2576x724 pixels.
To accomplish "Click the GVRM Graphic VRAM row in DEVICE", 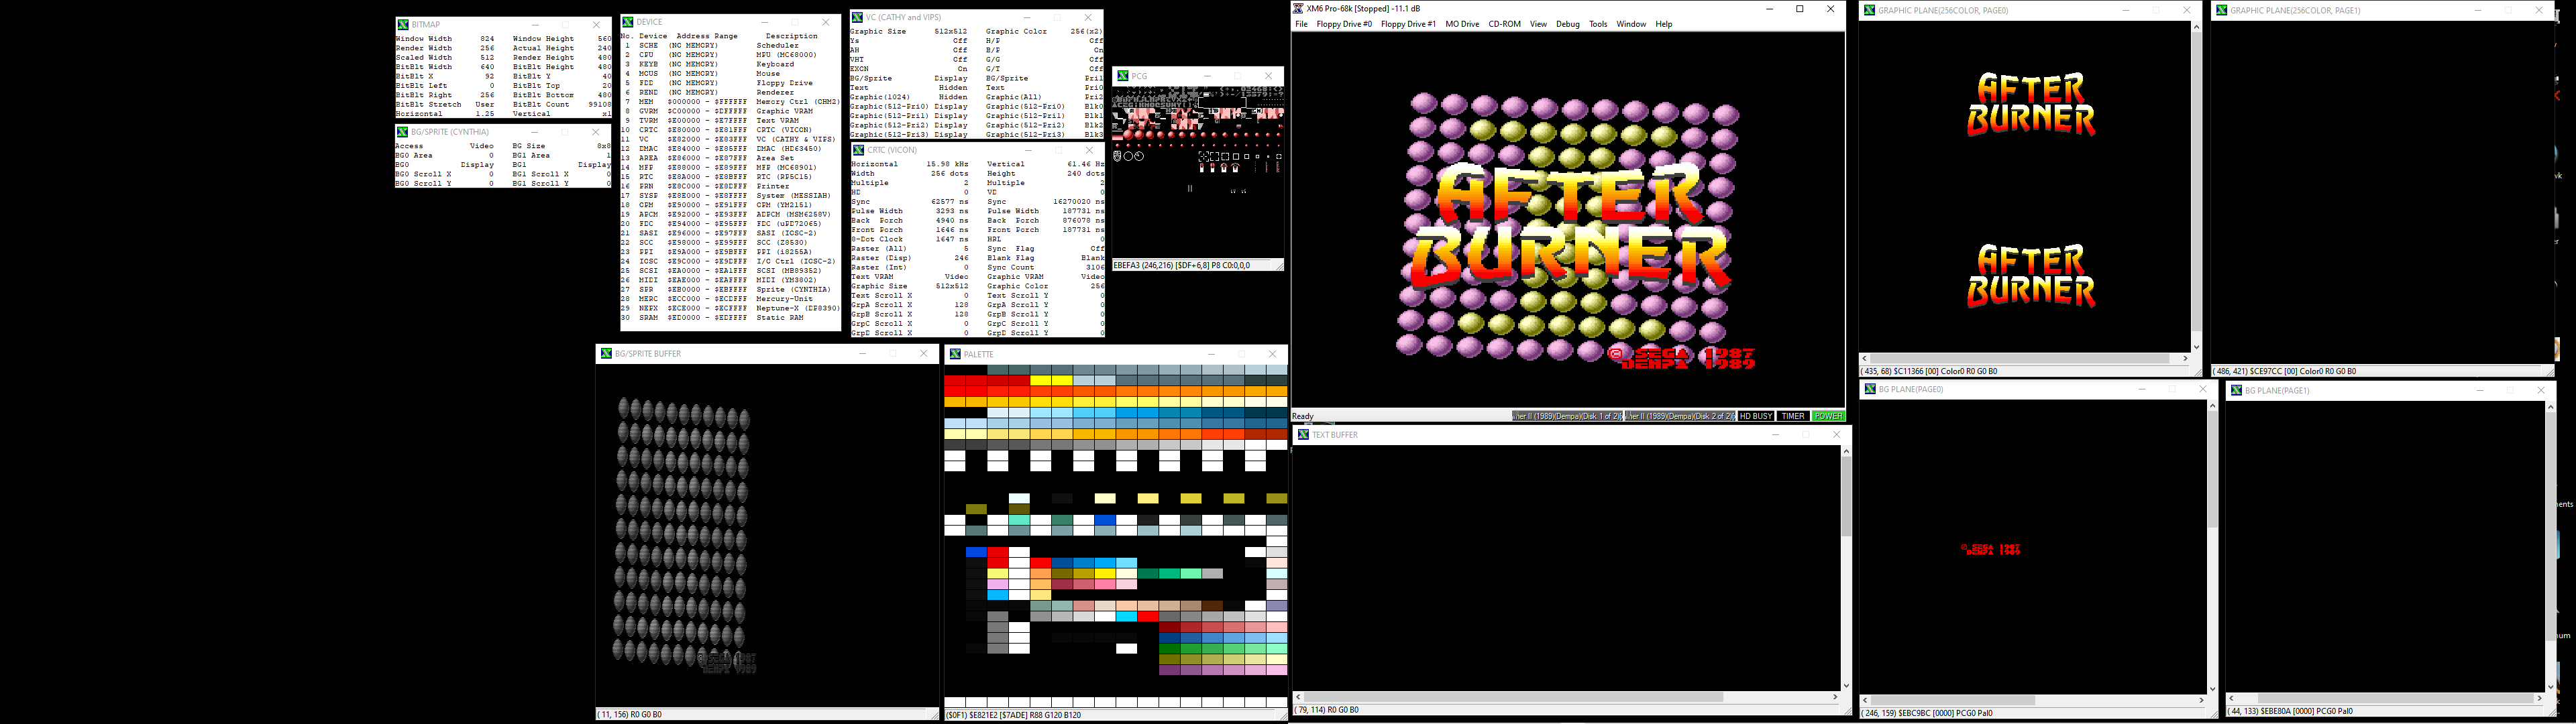I will 731,111.
